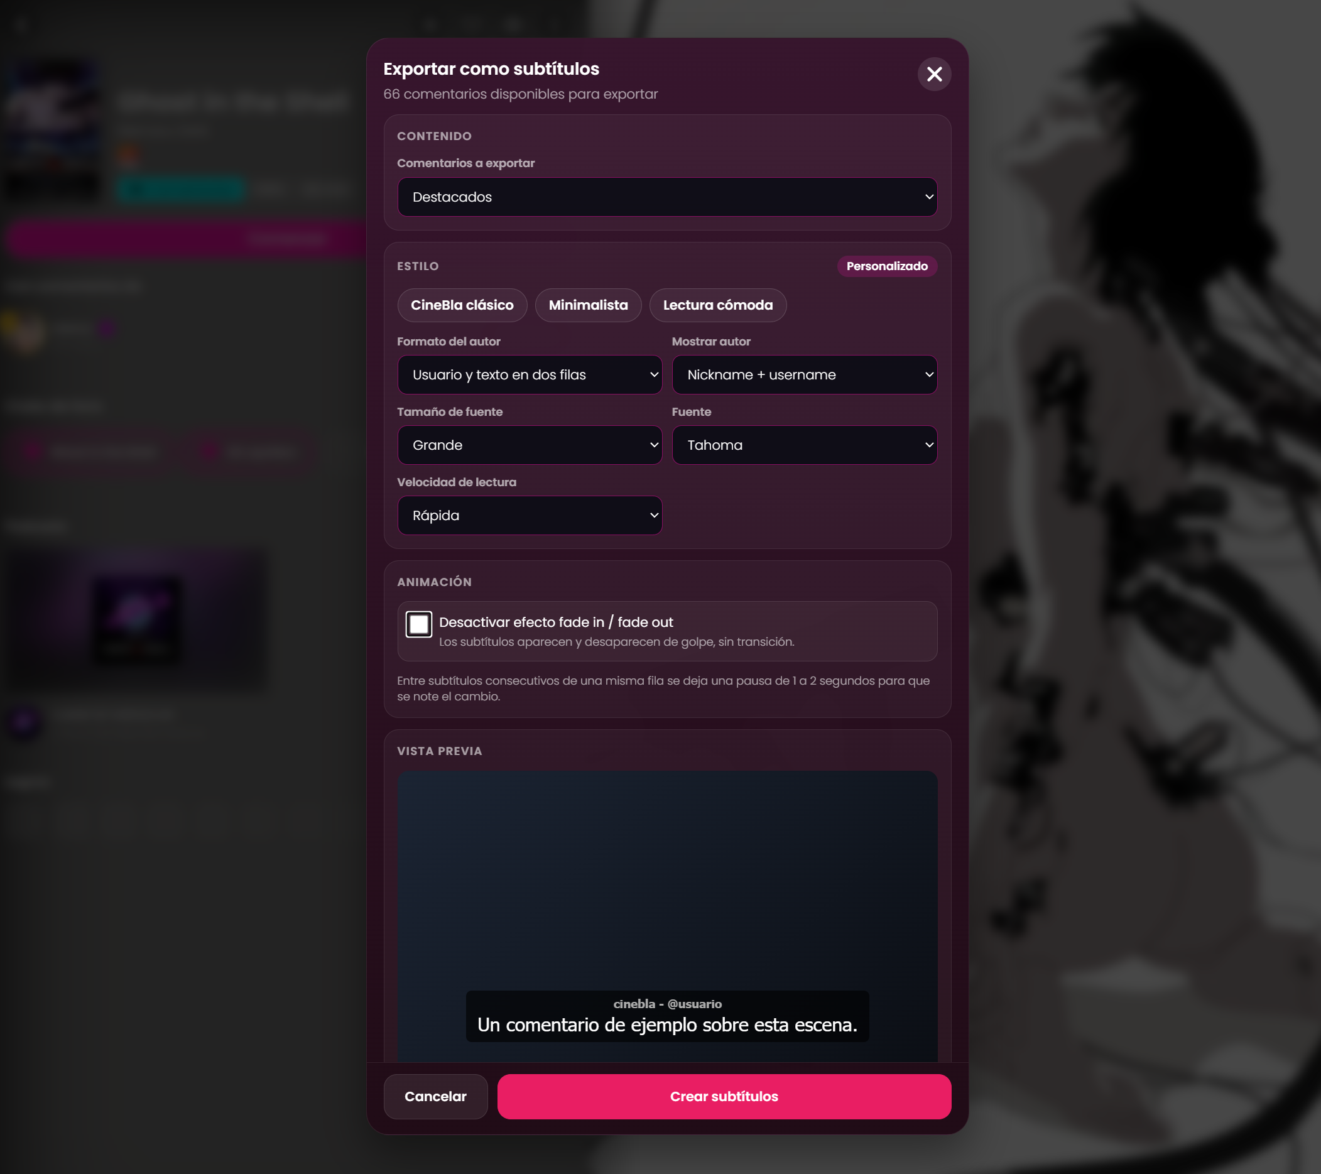Screen dimensions: 1321x1174
Task: Click the Cancelar button
Action: (435, 1097)
